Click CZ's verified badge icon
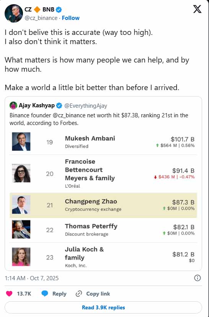Screen dimensions: 209x317 click(59, 10)
